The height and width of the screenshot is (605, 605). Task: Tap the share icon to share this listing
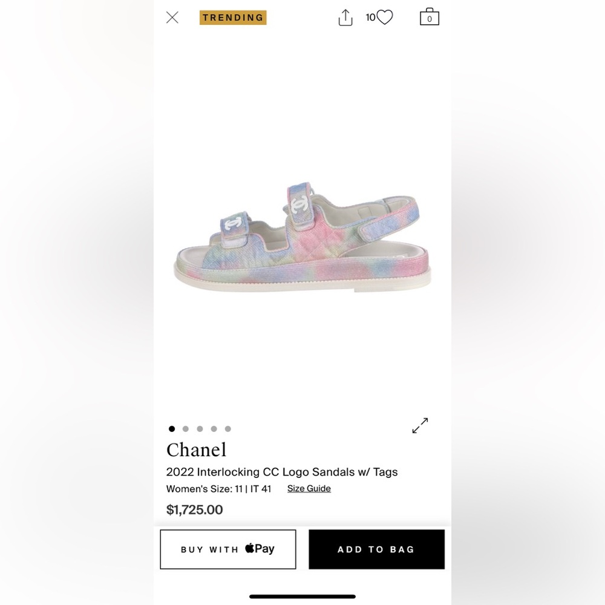(345, 18)
